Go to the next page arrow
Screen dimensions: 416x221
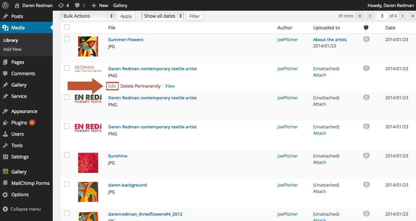(x=403, y=16)
